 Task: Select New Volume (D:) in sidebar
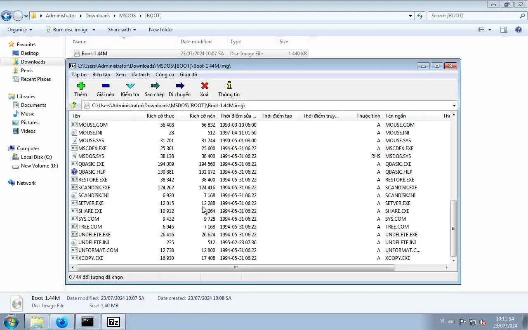(x=39, y=166)
